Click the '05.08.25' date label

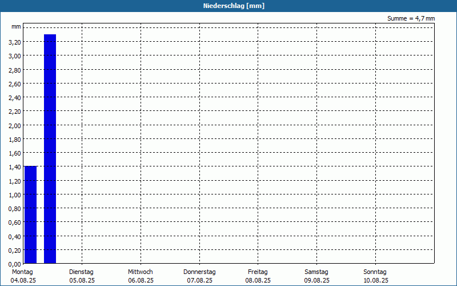[82, 281]
